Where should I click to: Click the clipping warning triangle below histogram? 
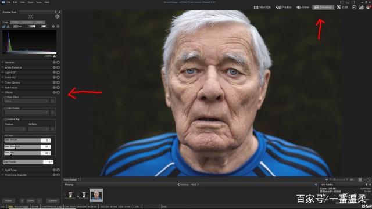click(x=55, y=56)
